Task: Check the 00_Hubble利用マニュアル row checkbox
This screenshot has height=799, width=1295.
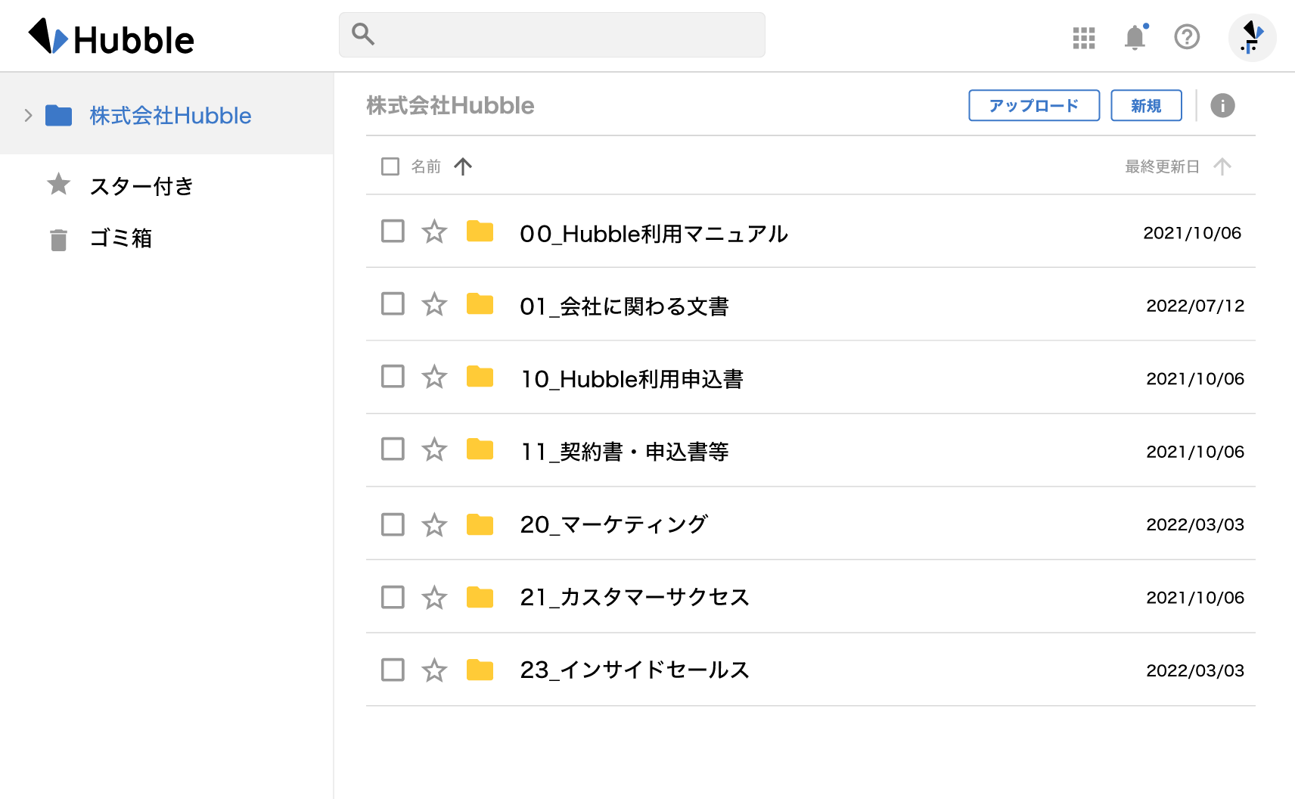Action: pyautogui.click(x=393, y=231)
